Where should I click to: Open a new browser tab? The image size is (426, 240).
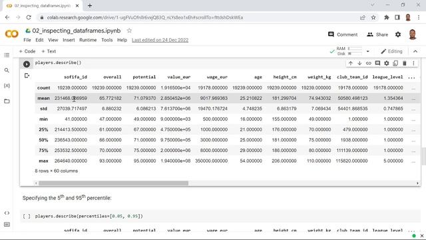pos(90,5)
